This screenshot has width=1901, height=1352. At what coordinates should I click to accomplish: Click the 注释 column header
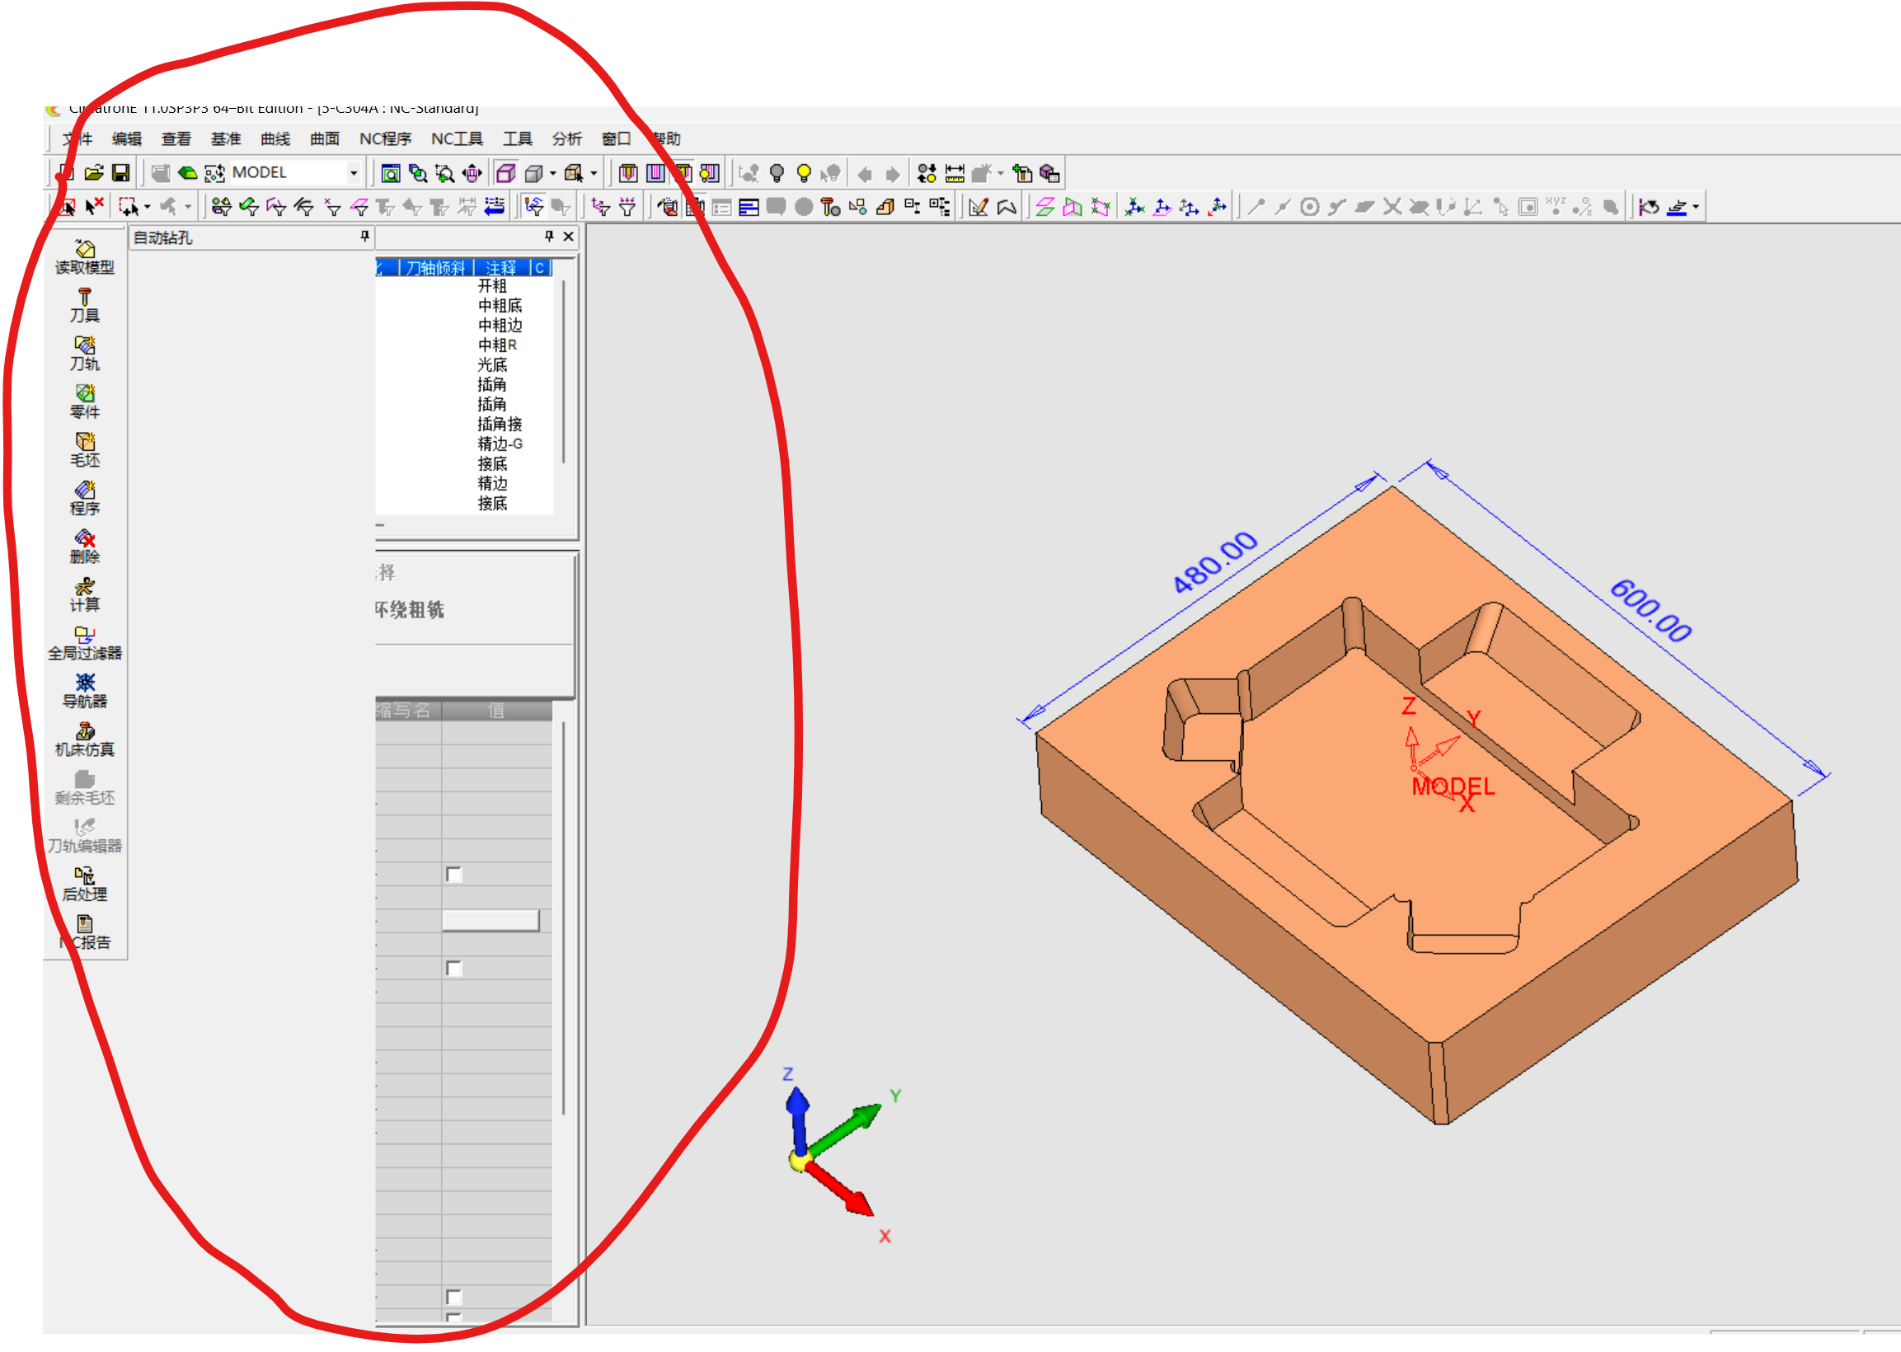501,268
